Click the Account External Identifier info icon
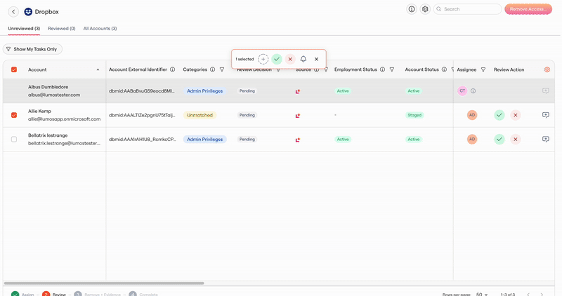 [172, 69]
